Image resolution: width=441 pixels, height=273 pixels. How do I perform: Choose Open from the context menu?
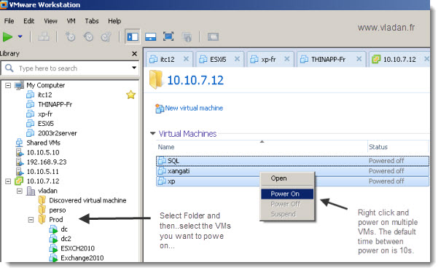pyautogui.click(x=287, y=178)
